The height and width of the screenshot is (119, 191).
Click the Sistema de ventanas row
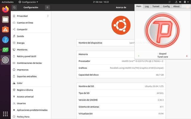point(121,107)
